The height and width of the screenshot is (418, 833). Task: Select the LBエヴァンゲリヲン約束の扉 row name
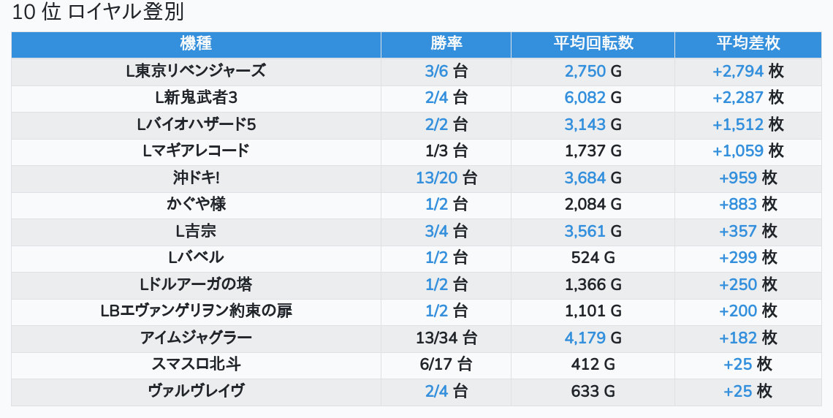196,311
